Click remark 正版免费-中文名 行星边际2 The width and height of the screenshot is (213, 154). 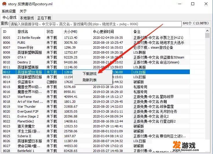(x=154, y=121)
